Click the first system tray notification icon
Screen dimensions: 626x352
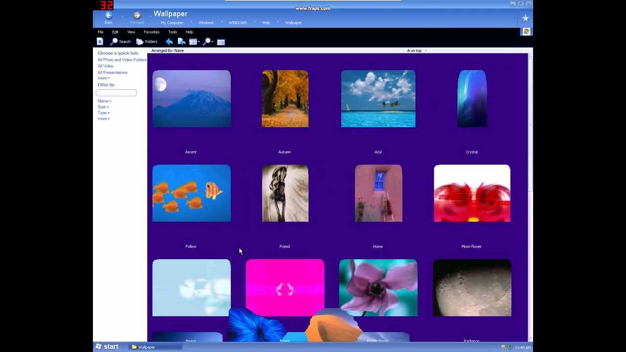click(x=503, y=347)
